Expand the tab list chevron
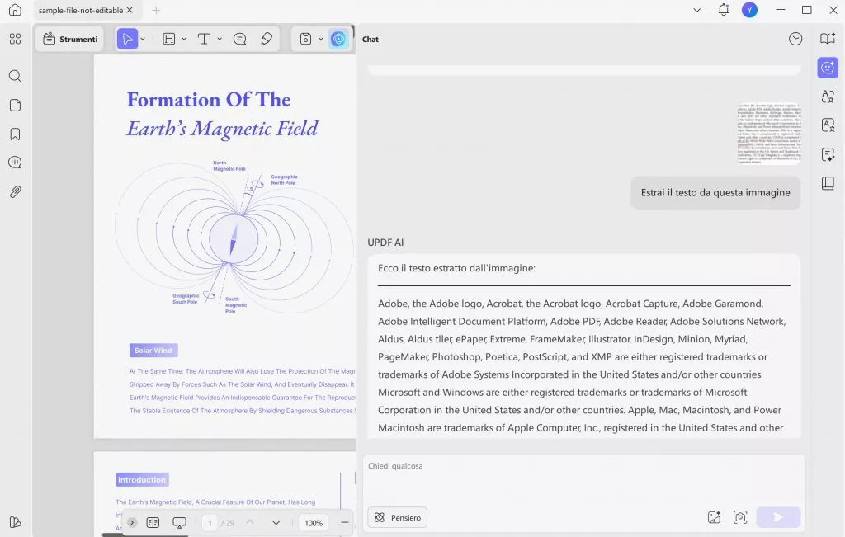The height and width of the screenshot is (537, 845). pos(696,10)
